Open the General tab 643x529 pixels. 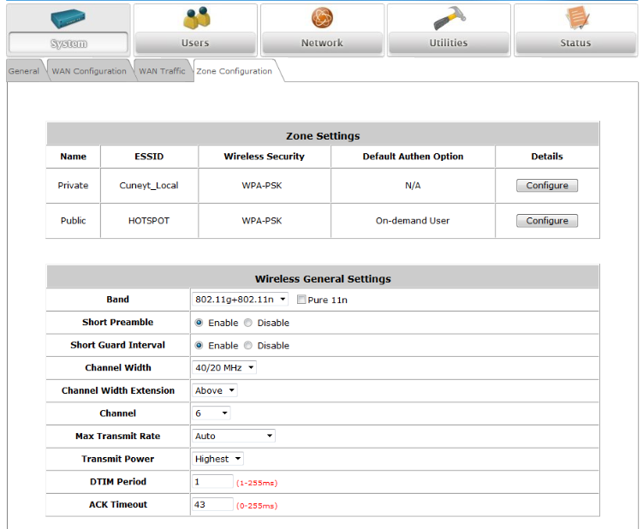(24, 71)
